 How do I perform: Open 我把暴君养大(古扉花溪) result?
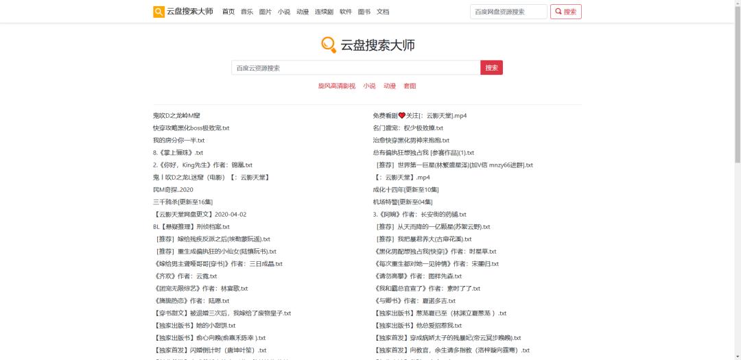[x=423, y=239]
